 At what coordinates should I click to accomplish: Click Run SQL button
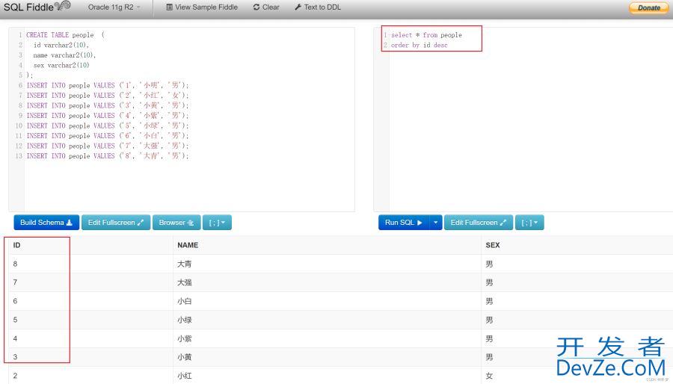click(404, 223)
